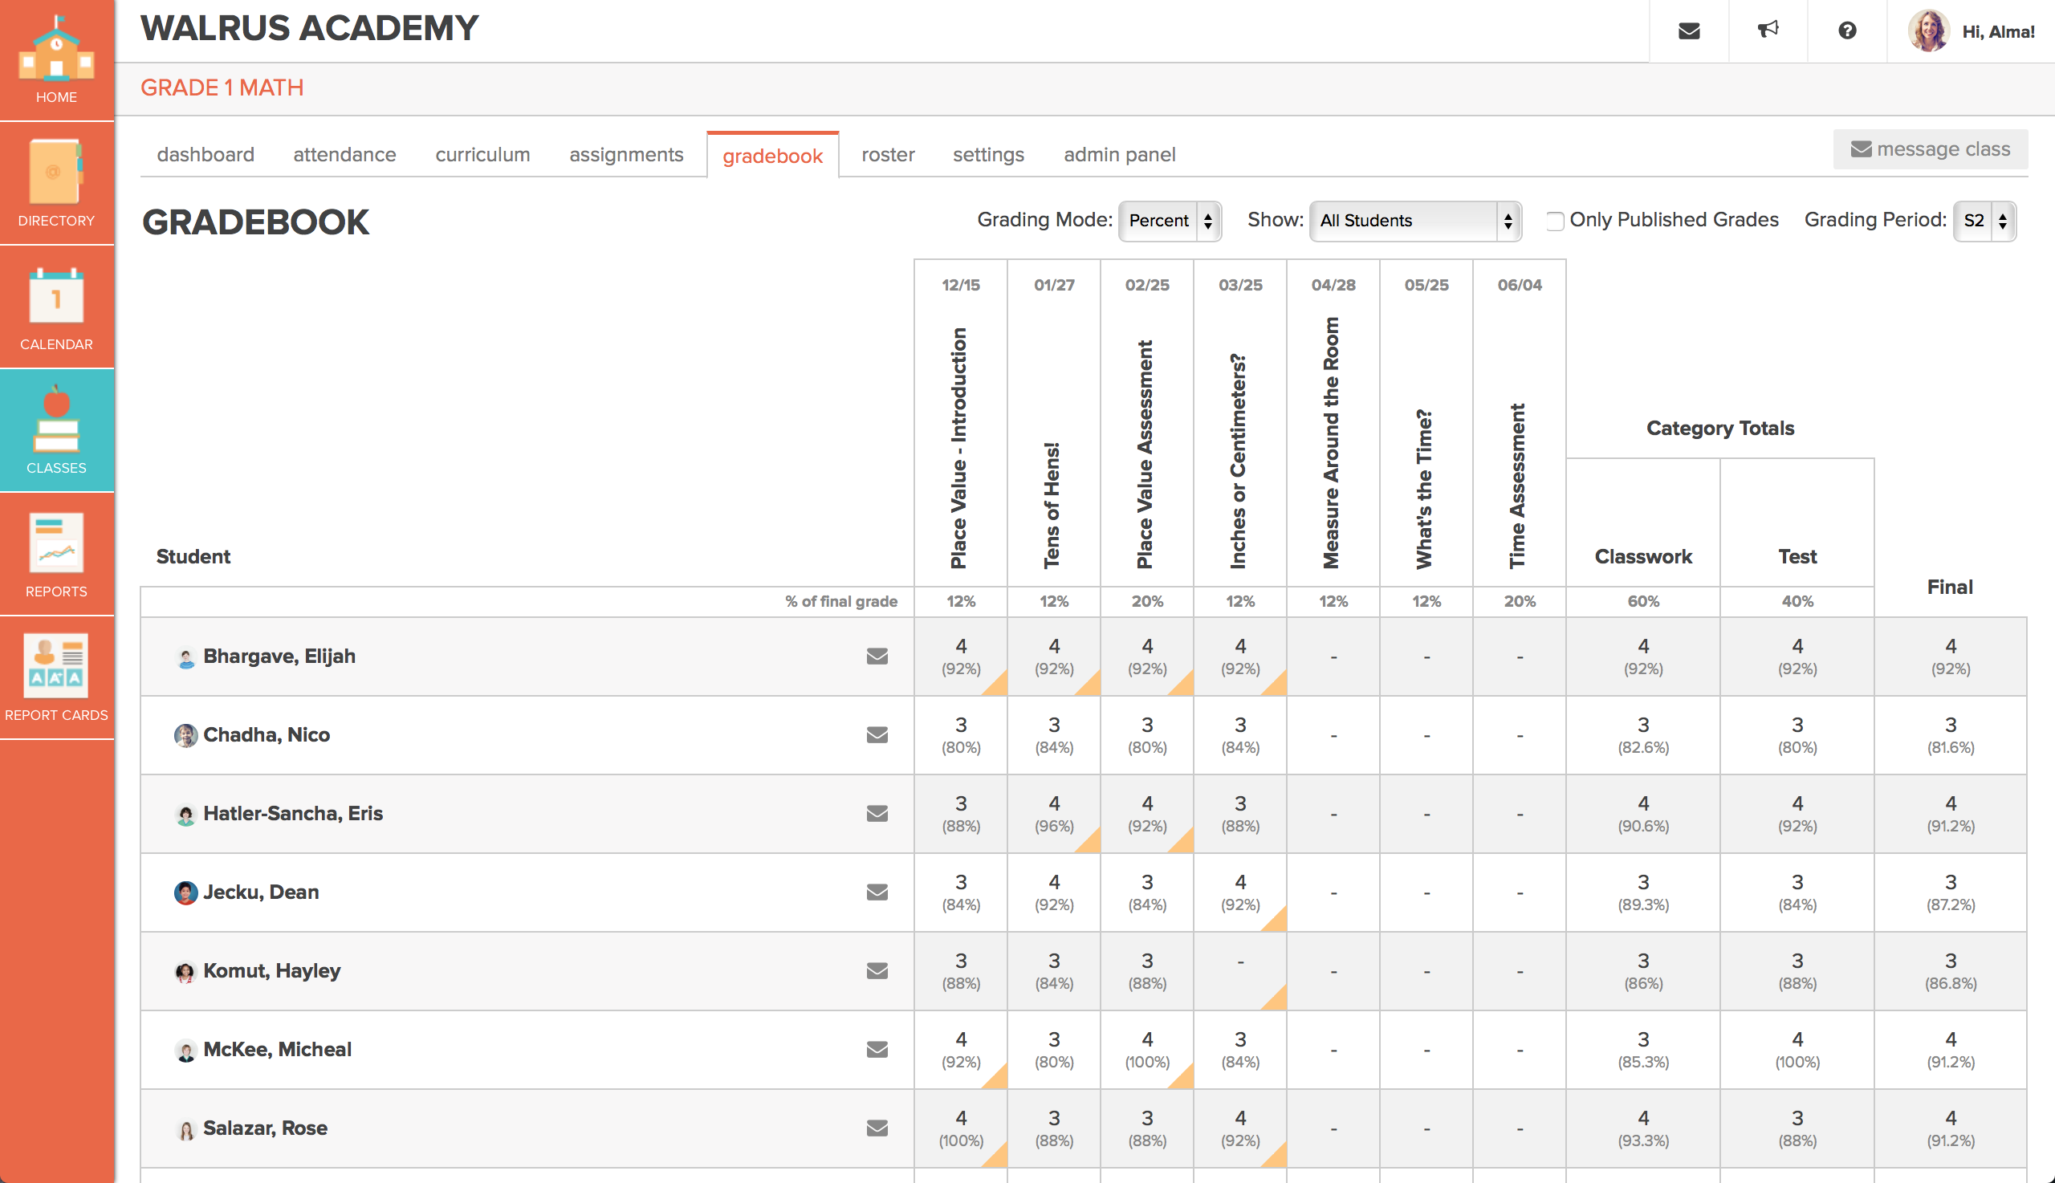
Task: Open the messages inbox envelope icon
Action: pos(1687,30)
